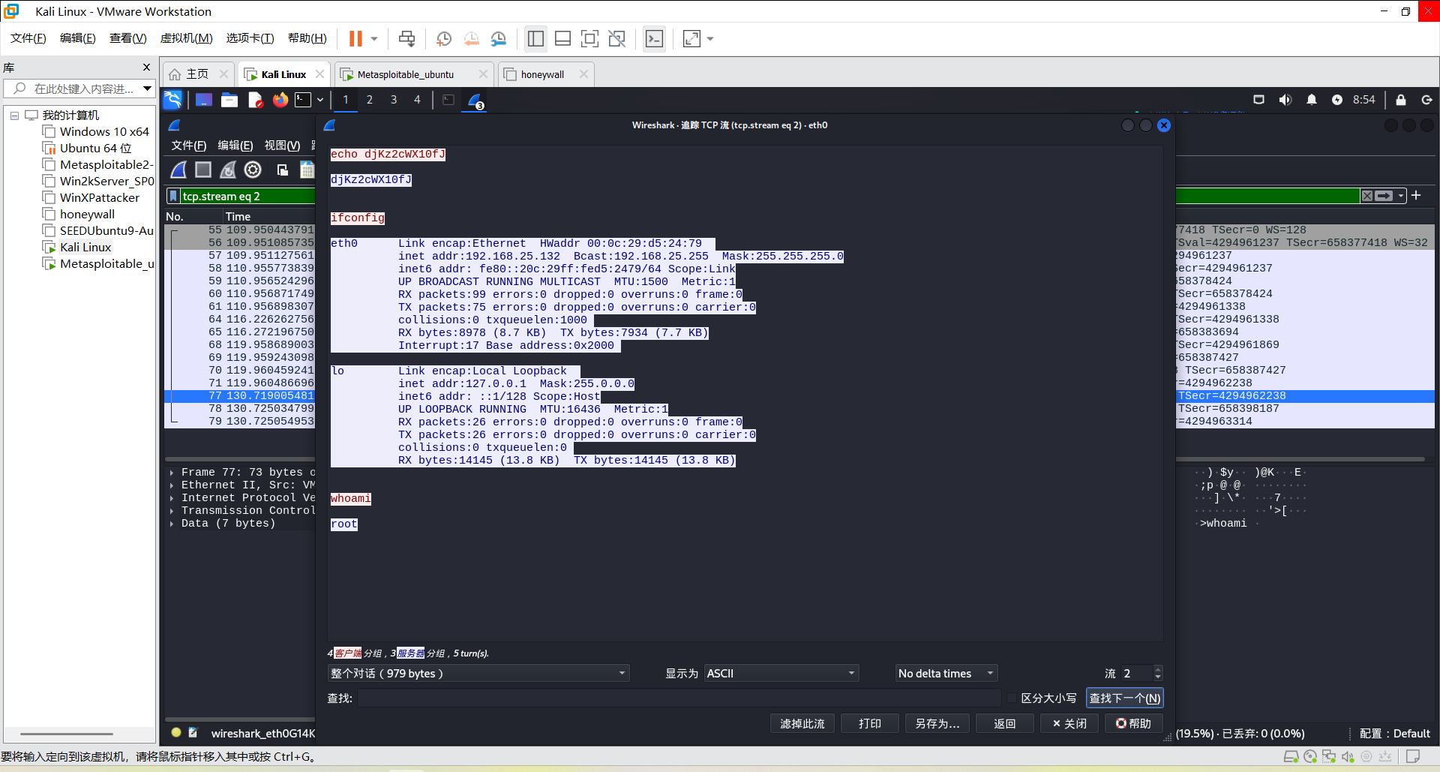Click the Wireshark capture options gear icon
The width and height of the screenshot is (1440, 772).
click(x=253, y=170)
